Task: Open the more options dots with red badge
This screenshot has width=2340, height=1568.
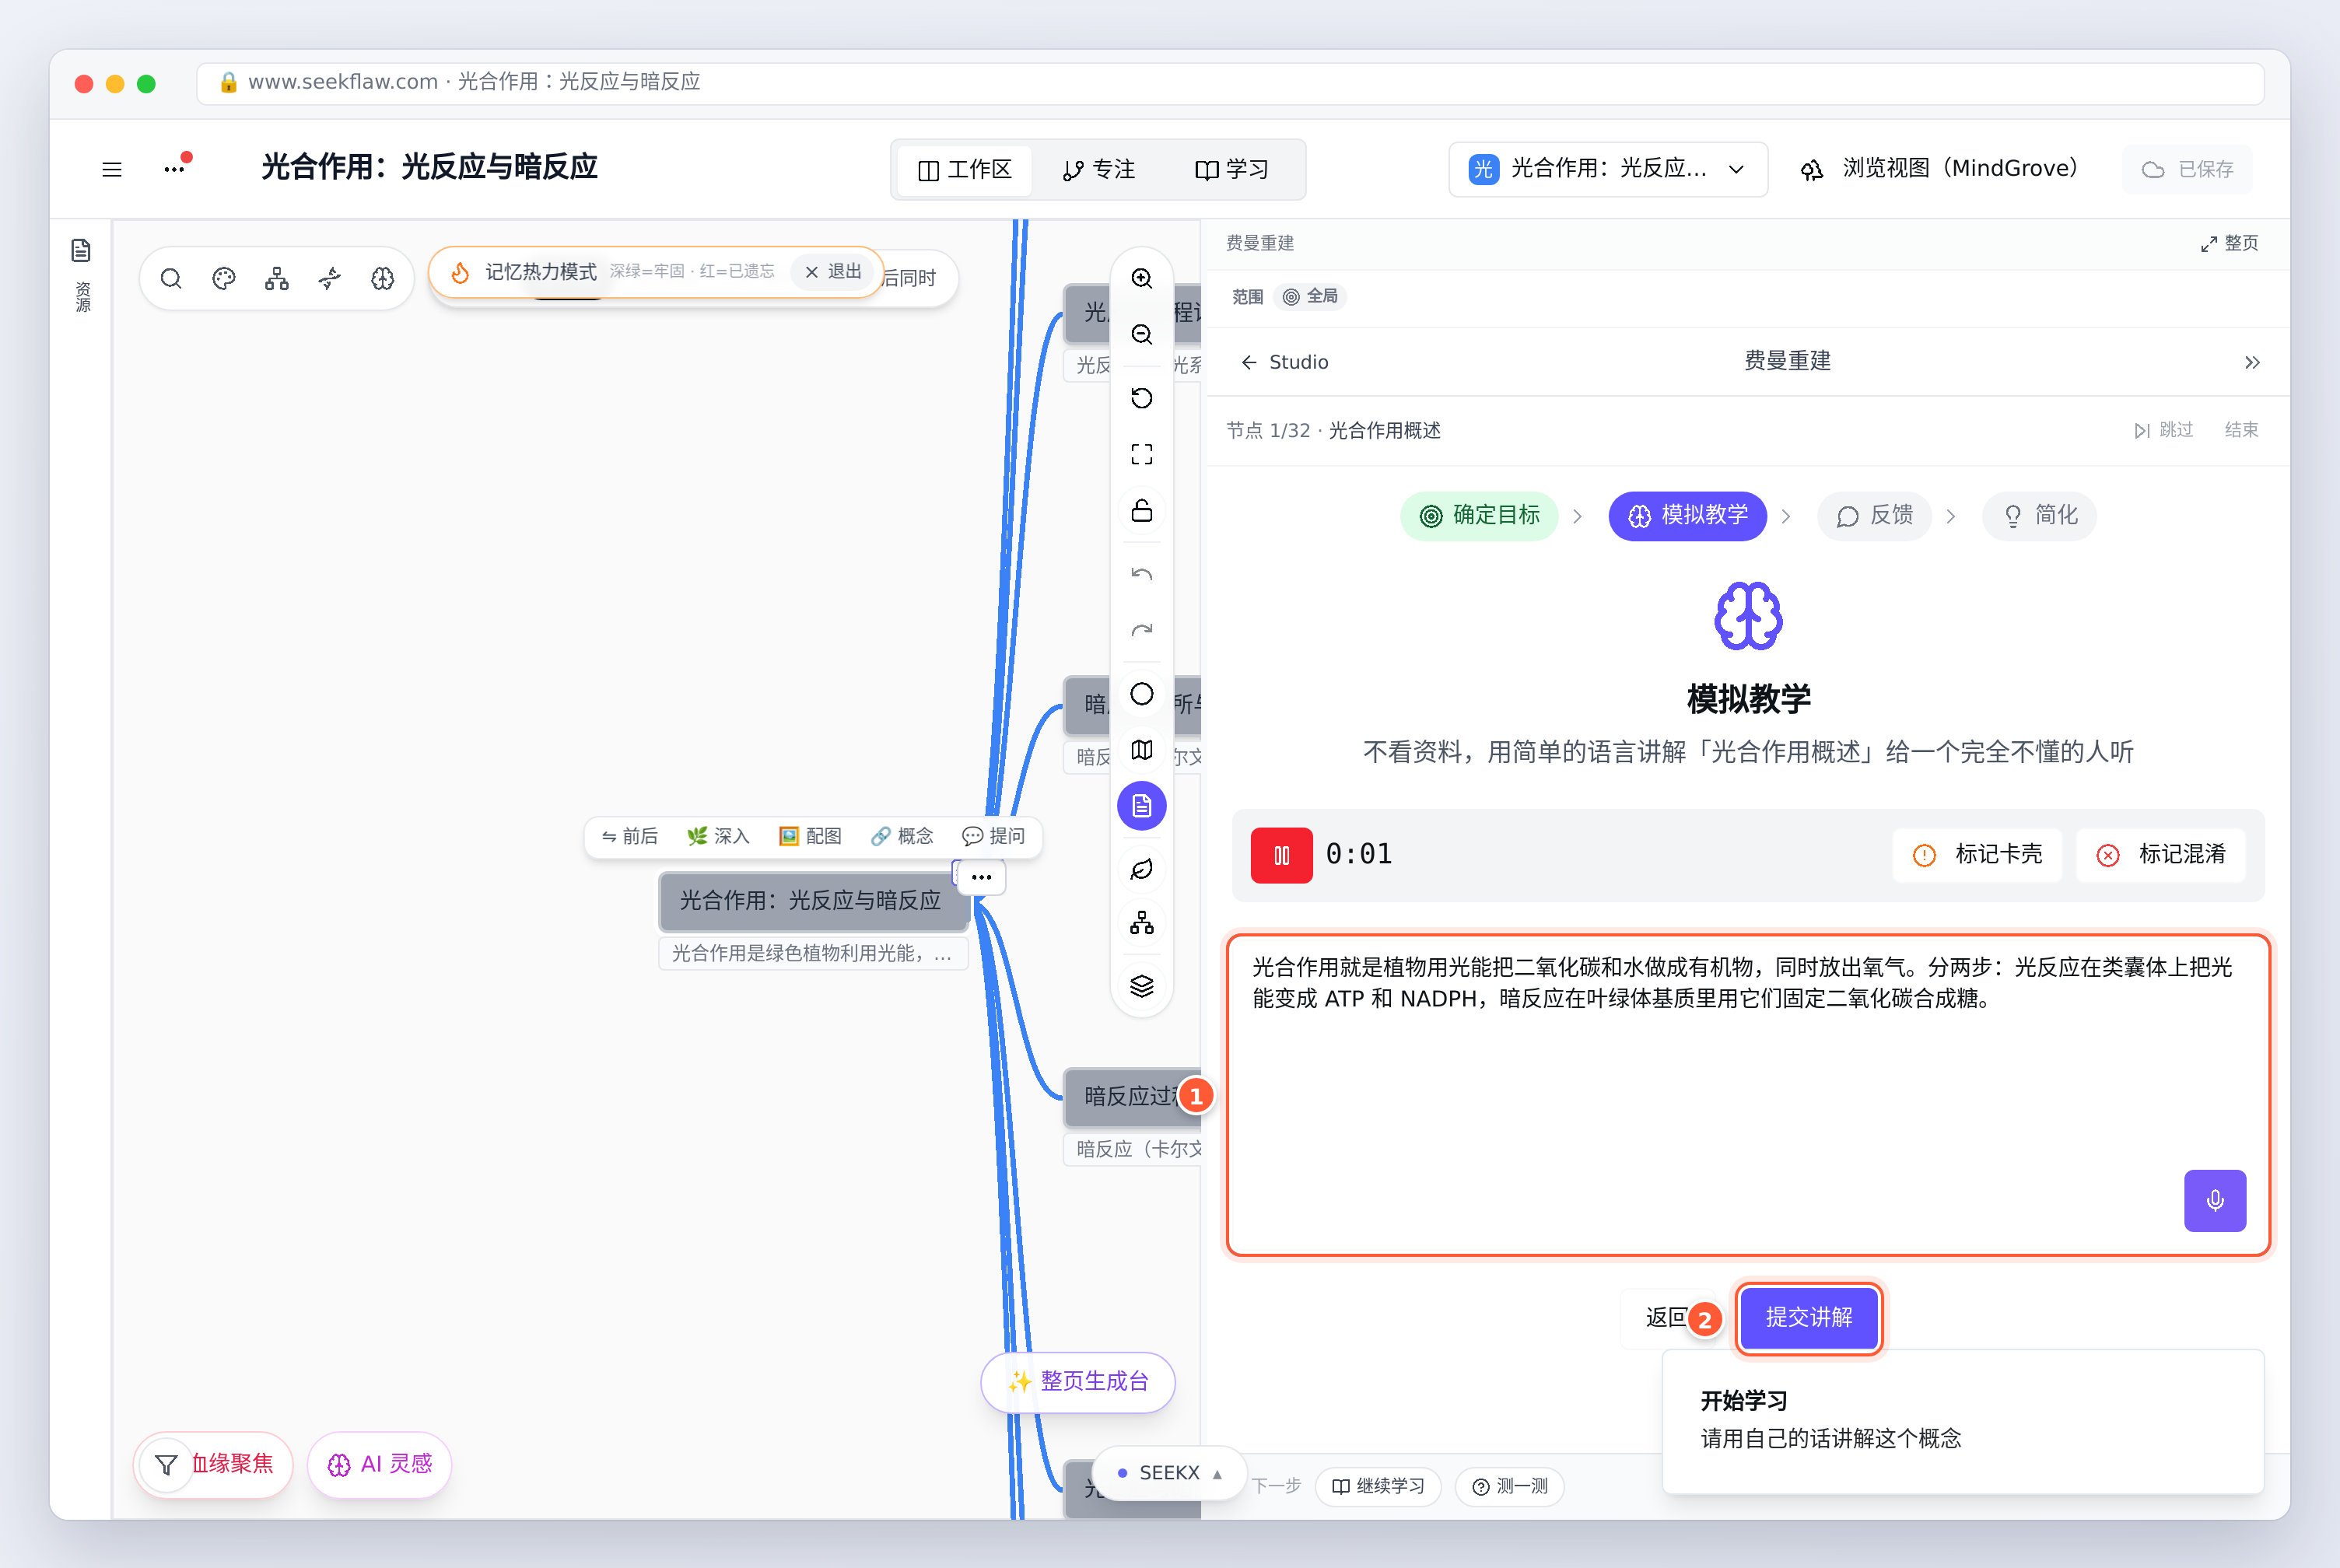Action: coord(176,167)
